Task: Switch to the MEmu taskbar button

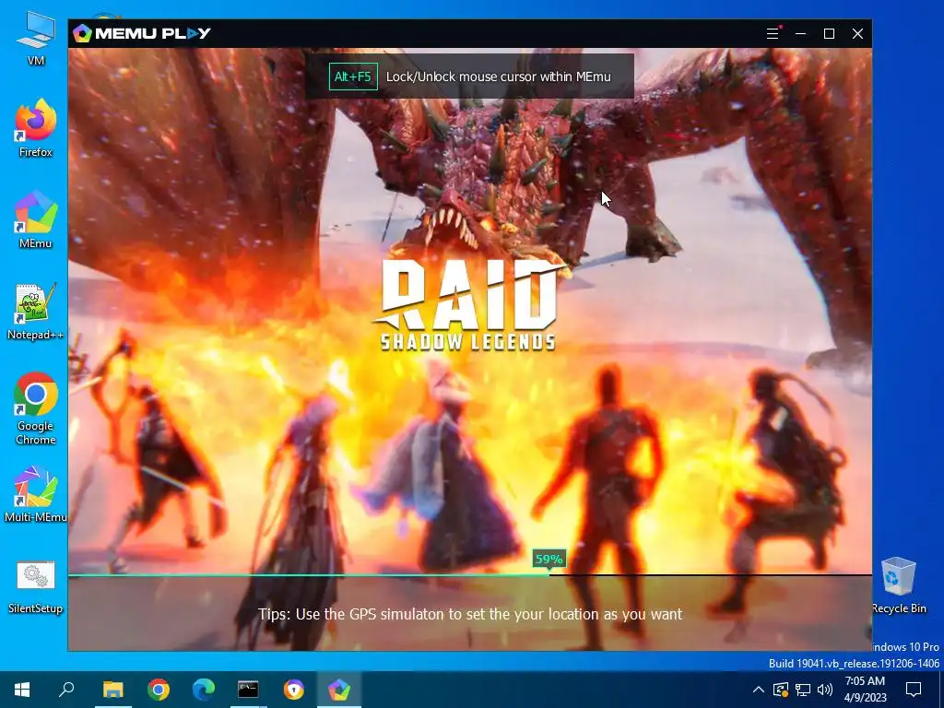Action: pos(339,690)
